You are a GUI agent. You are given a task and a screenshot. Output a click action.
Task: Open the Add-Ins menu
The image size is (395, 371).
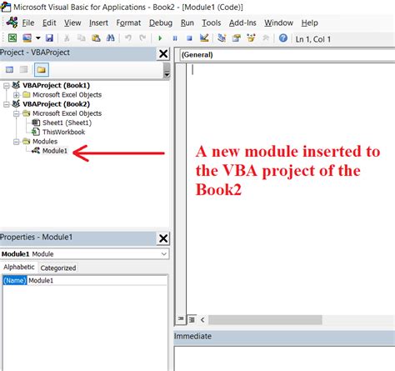tap(242, 23)
